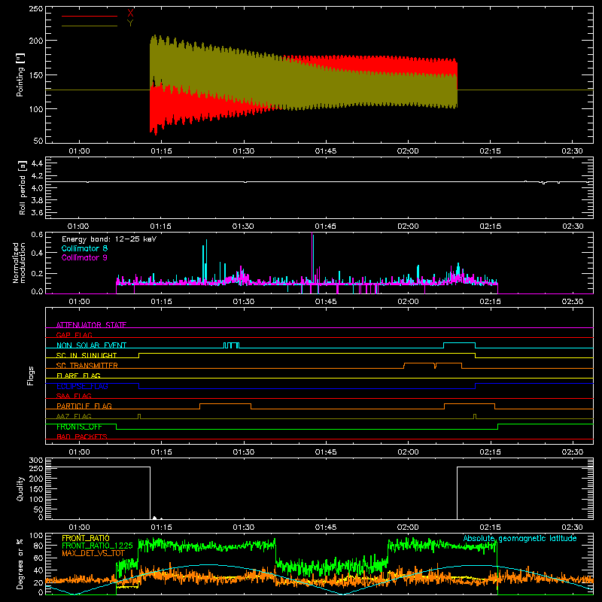The width and height of the screenshot is (602, 602).
Task: Click the NON_SOLAR_EVENT flag label
Action: click(91, 345)
